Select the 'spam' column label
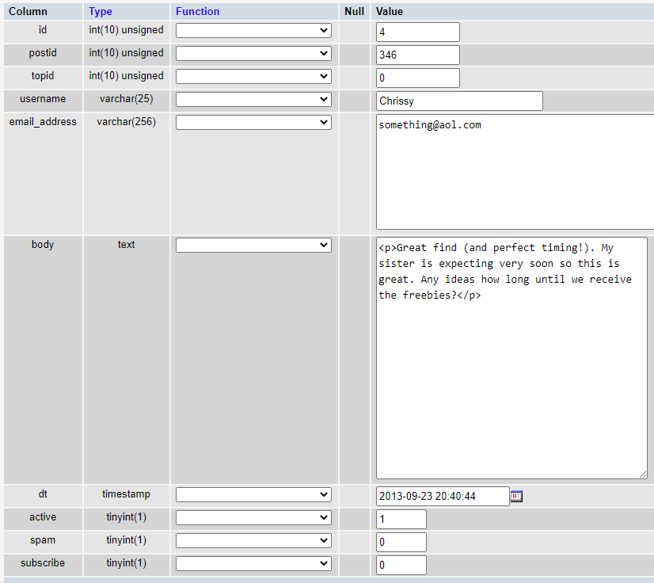 43,540
